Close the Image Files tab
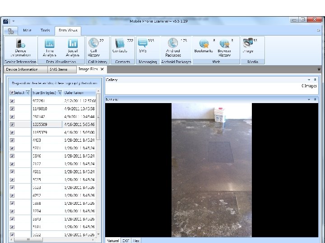The image size is (325, 243). click(x=102, y=69)
